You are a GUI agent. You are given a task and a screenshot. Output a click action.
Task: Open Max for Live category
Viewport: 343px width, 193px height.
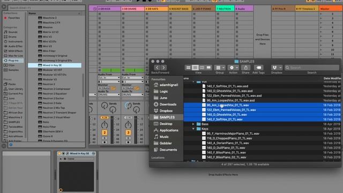(x=13, y=56)
